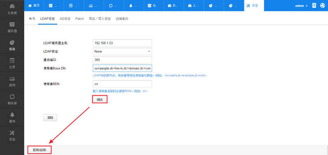This screenshot has height=155, width=328.
Task: Switch to the gauge tab labeled J...
Action: pyautogui.click(x=194, y=6)
